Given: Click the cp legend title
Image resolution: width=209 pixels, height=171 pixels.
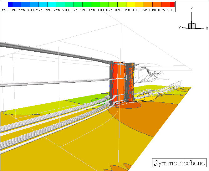Looking at the screenshot, I should pyautogui.click(x=4, y=10).
